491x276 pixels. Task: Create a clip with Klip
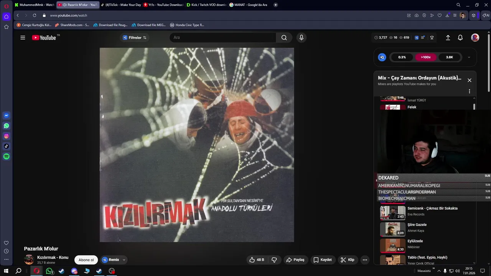tap(348, 260)
